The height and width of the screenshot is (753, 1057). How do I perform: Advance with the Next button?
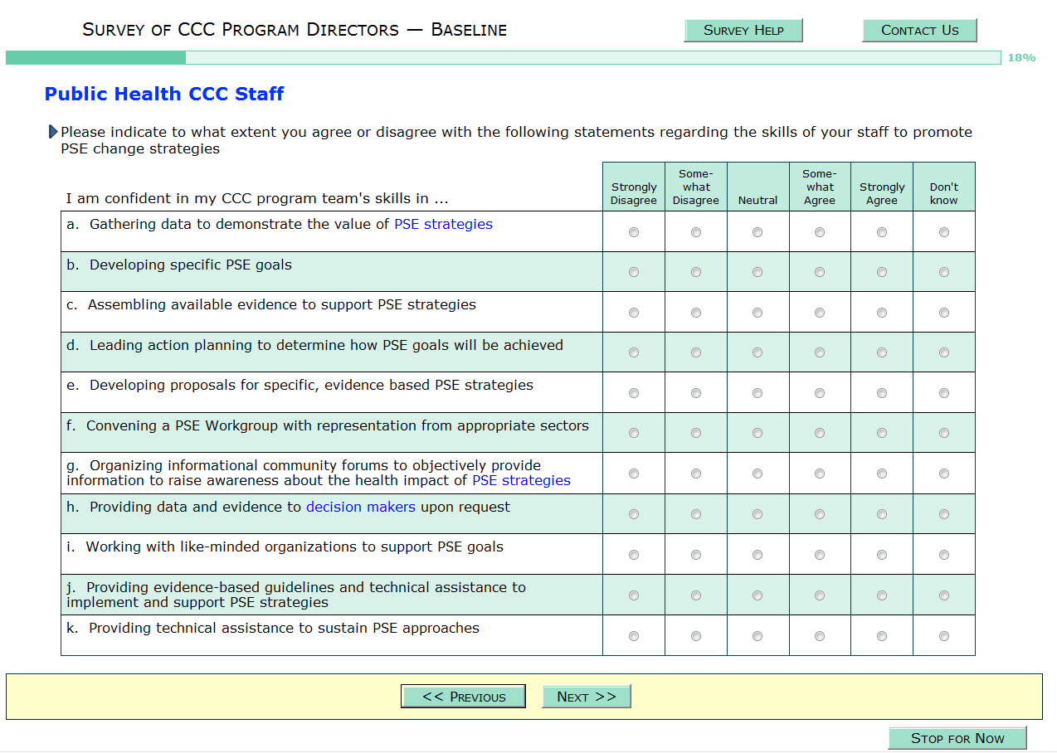pyautogui.click(x=587, y=697)
